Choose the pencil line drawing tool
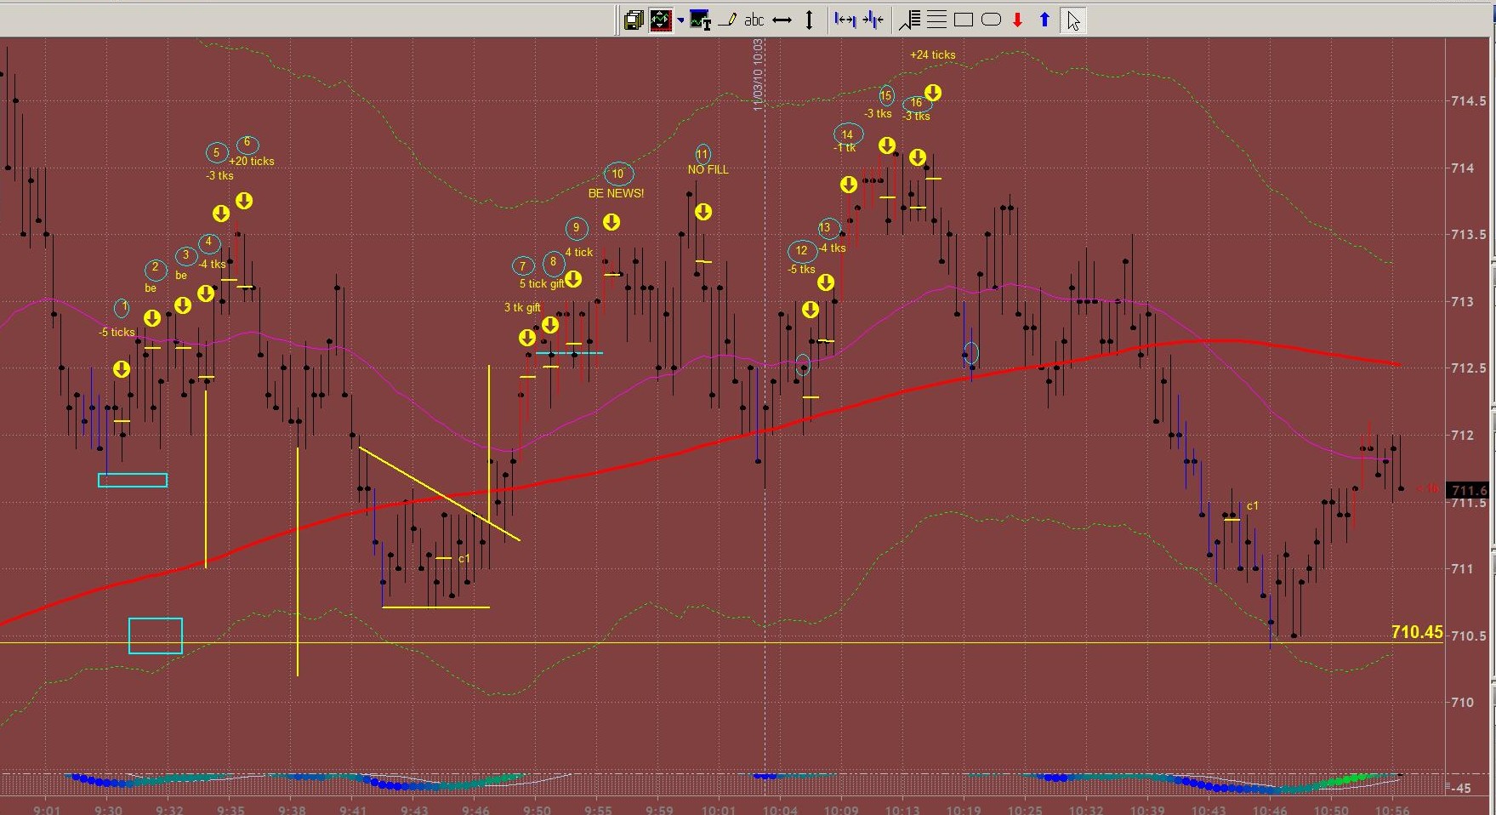This screenshot has height=815, width=1496. point(727,20)
